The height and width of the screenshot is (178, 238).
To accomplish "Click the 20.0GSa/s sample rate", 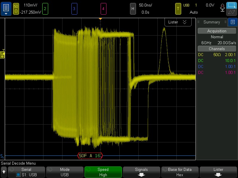I will pos(227,43).
